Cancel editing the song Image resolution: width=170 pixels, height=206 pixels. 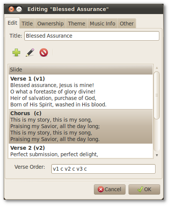click(x=110, y=189)
